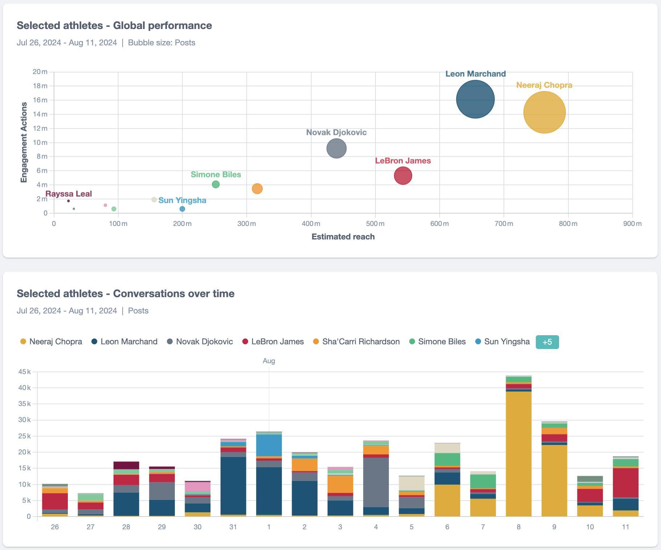The width and height of the screenshot is (661, 550).
Task: Click the '31' date axis label
Action: 233,527
